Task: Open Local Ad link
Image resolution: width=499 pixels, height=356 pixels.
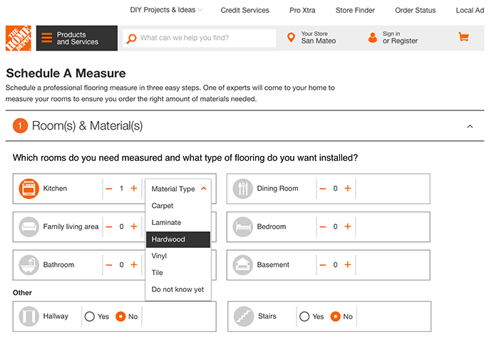Action: 470,10
